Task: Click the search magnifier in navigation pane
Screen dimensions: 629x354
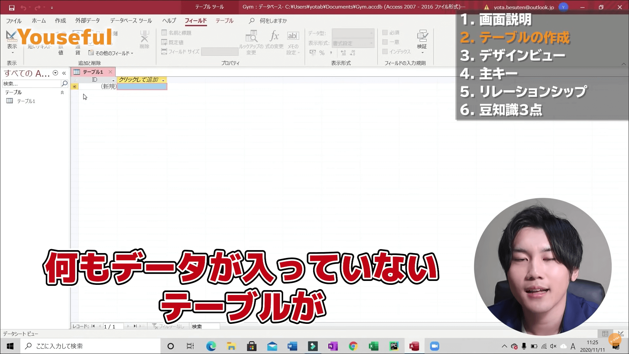Action: point(65,84)
